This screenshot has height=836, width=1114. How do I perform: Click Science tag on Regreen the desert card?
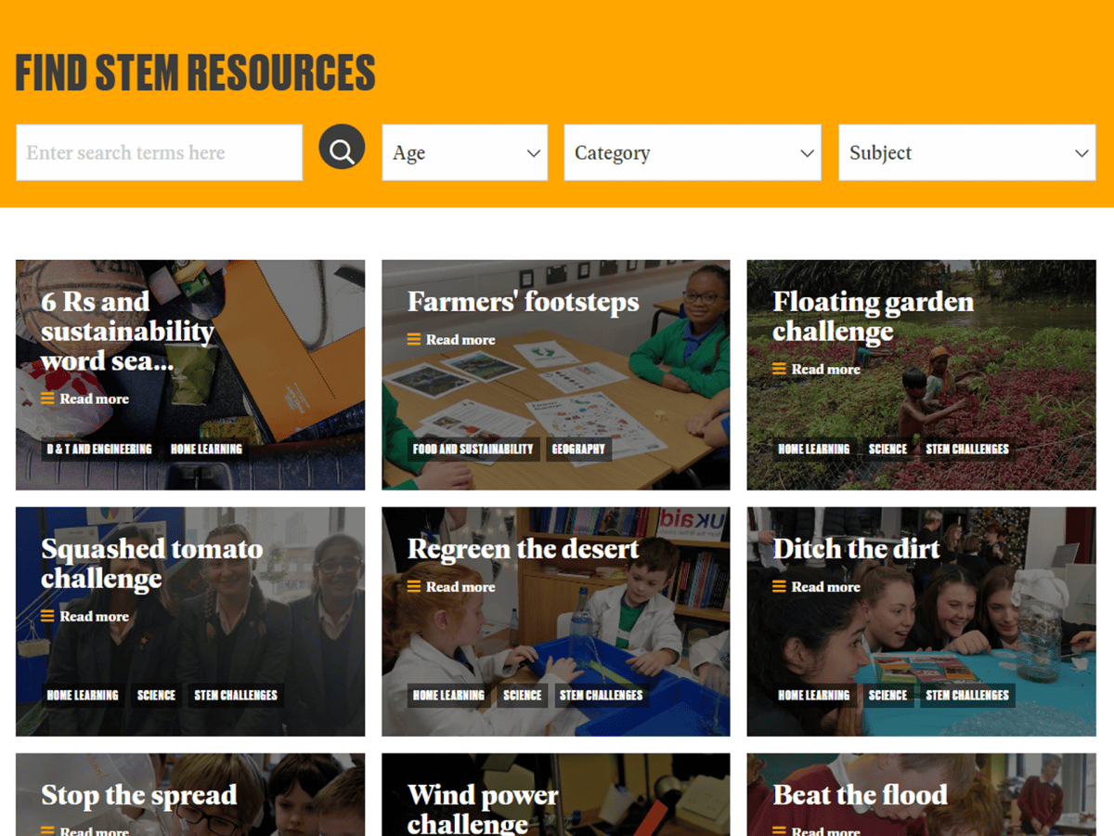522,696
